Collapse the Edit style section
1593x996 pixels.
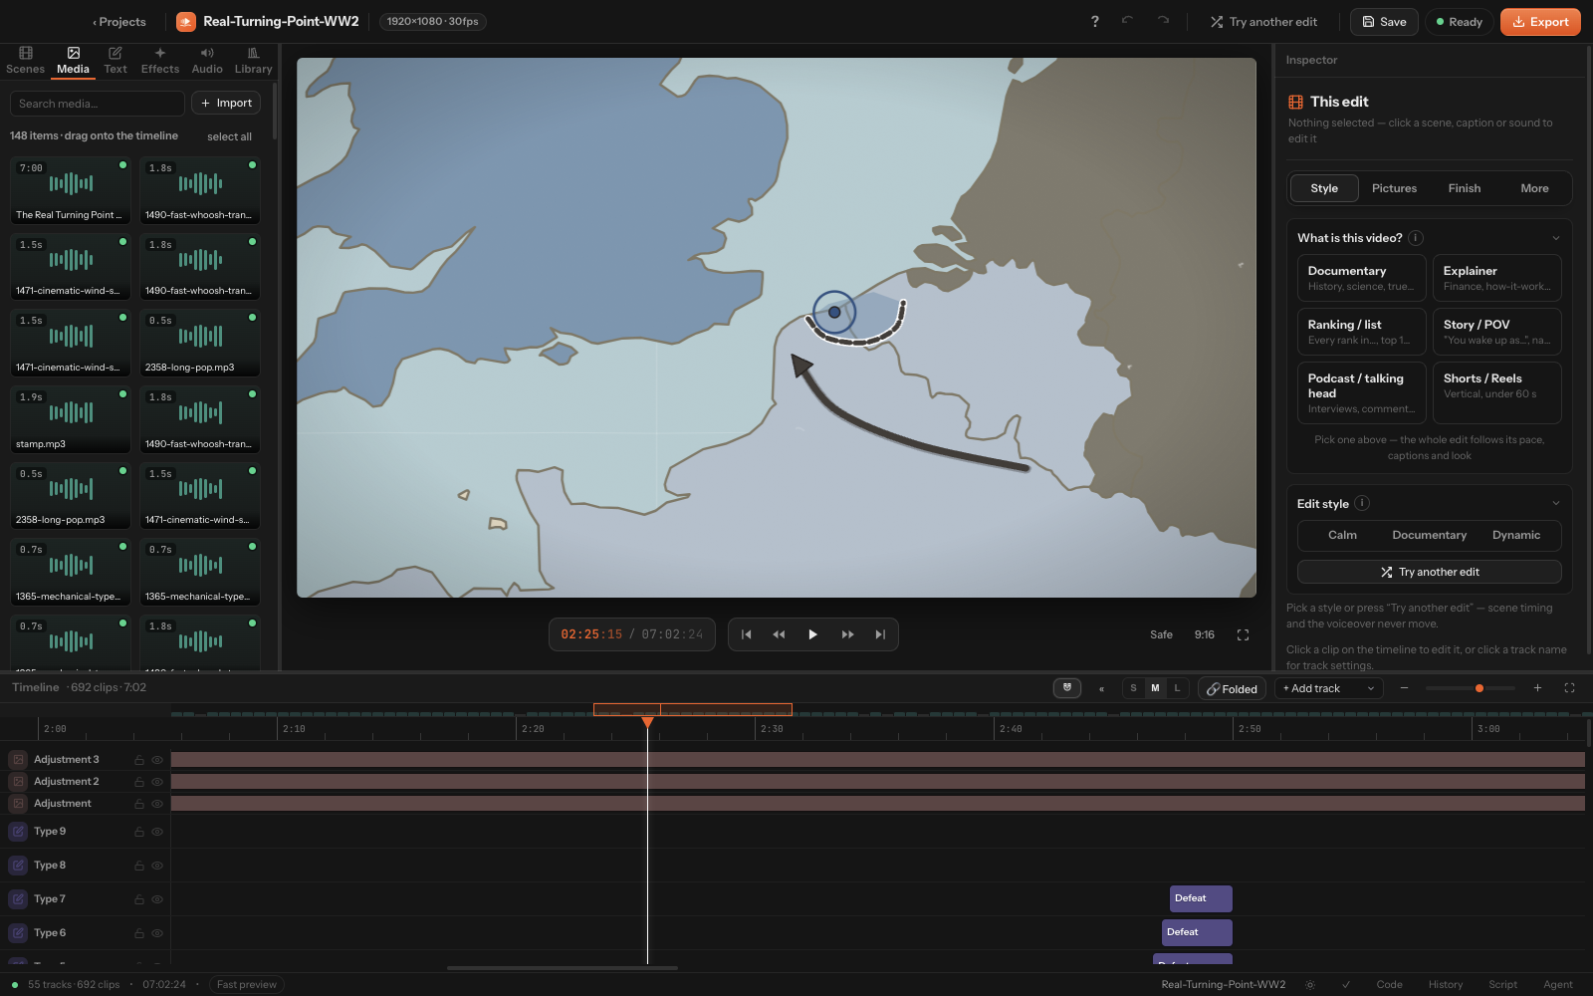[x=1556, y=503]
